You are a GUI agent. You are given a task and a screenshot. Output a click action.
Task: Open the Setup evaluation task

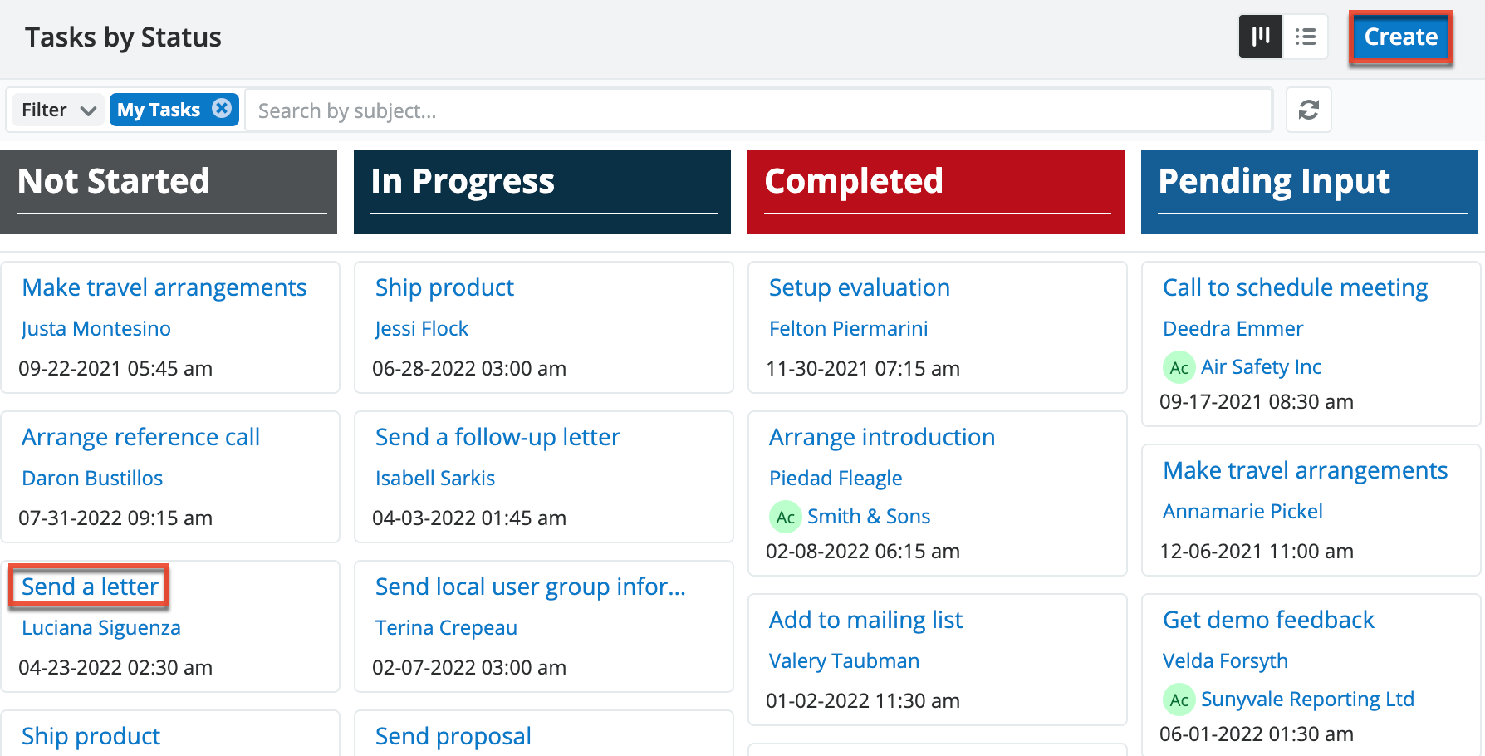coord(859,287)
